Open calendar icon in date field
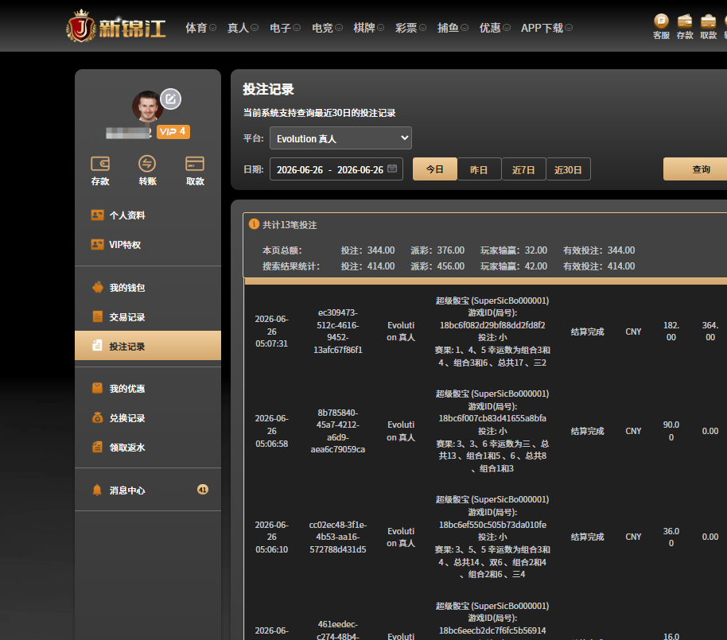This screenshot has height=640, width=727. [x=392, y=169]
